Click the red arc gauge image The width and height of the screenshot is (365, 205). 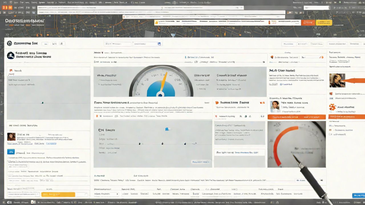[296, 144]
